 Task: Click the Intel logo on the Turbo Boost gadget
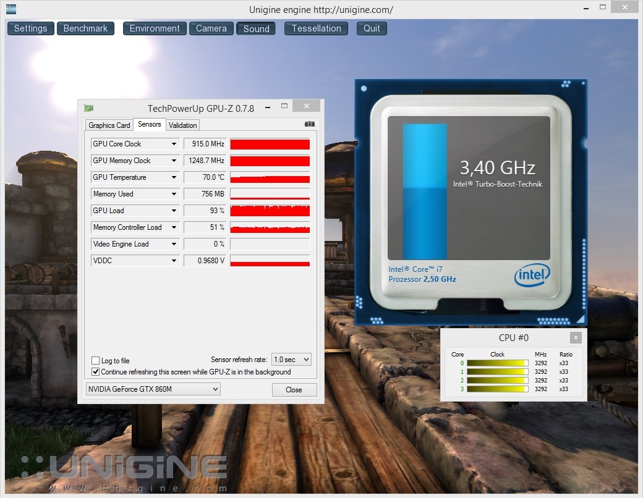532,274
